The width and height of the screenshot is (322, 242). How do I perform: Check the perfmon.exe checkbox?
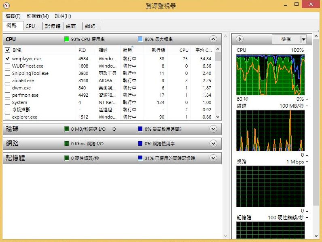pyautogui.click(x=8, y=95)
